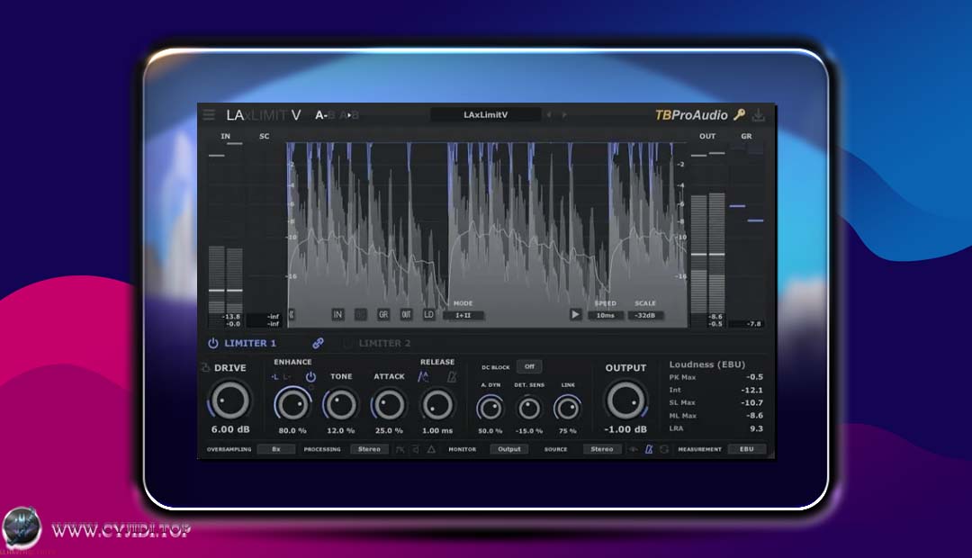Screen dimensions: 972x558
Task: Select the LIMITER 1 tab
Action: [250, 343]
